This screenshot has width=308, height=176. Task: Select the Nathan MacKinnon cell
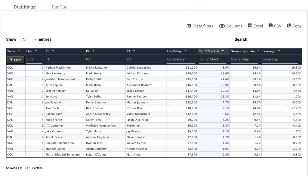[x=65, y=68]
